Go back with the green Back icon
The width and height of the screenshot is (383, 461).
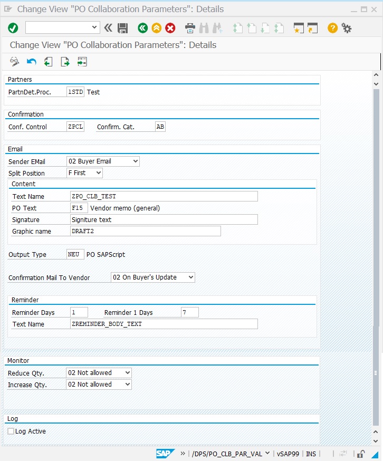coord(142,28)
